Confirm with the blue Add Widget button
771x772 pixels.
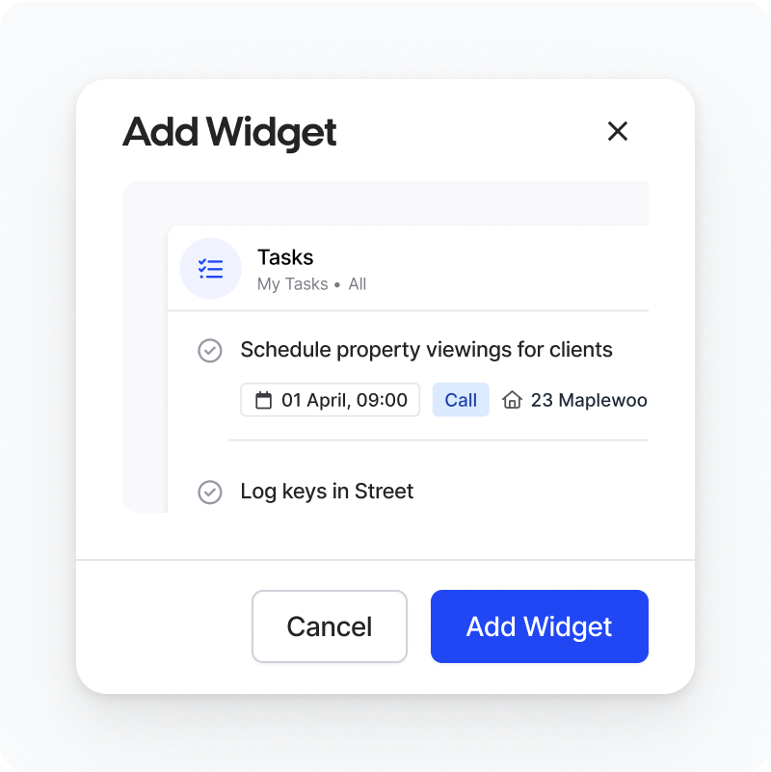click(x=539, y=626)
